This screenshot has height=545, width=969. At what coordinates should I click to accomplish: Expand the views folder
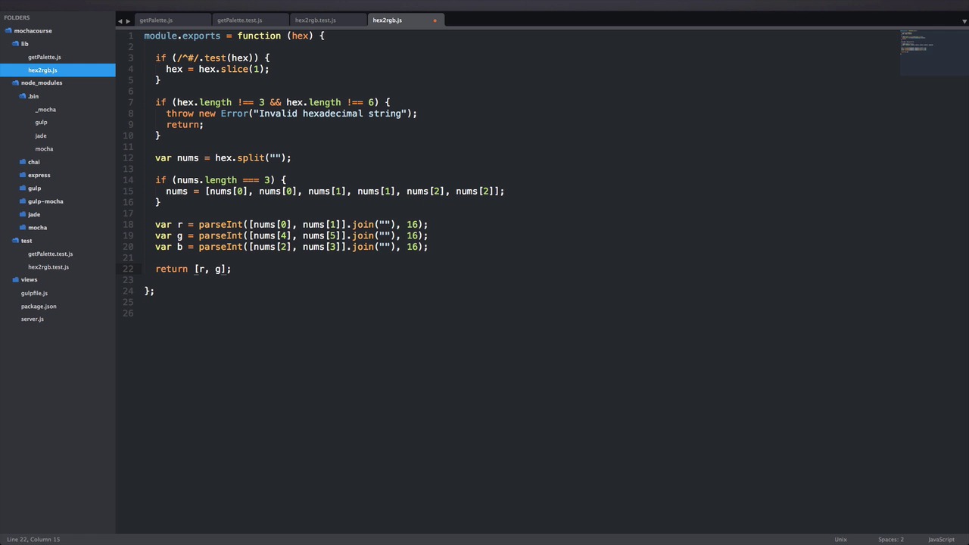15,280
